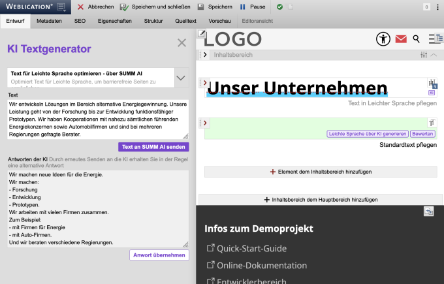Click Element dem Inhaltsbereich hinzufügen
The width and height of the screenshot is (444, 284).
click(x=321, y=172)
